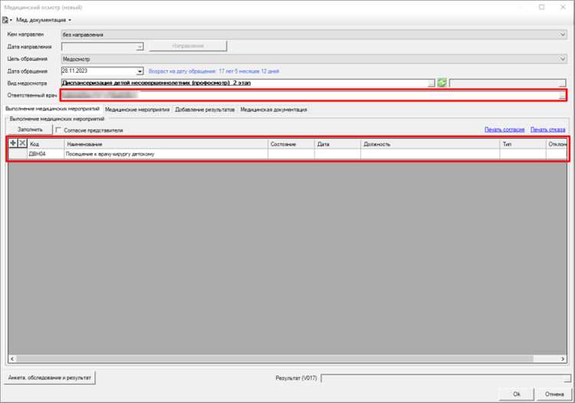Click the Печать согласия link
The width and height of the screenshot is (575, 403).
[x=504, y=129]
